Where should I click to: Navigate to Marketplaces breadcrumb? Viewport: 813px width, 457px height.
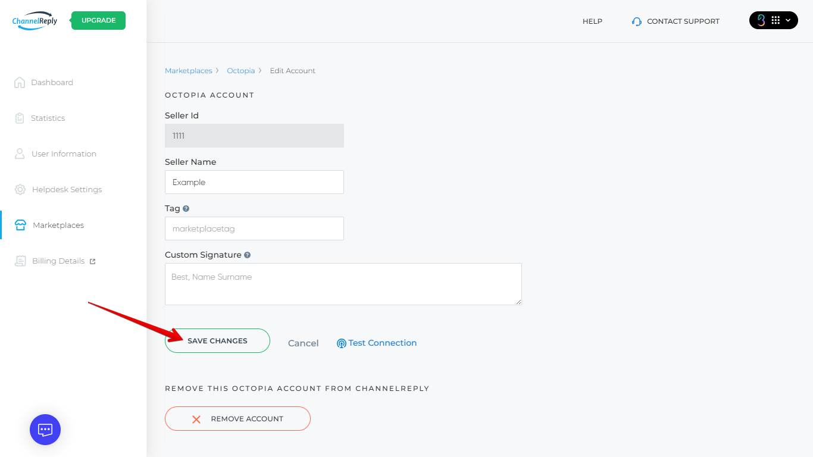(189, 70)
